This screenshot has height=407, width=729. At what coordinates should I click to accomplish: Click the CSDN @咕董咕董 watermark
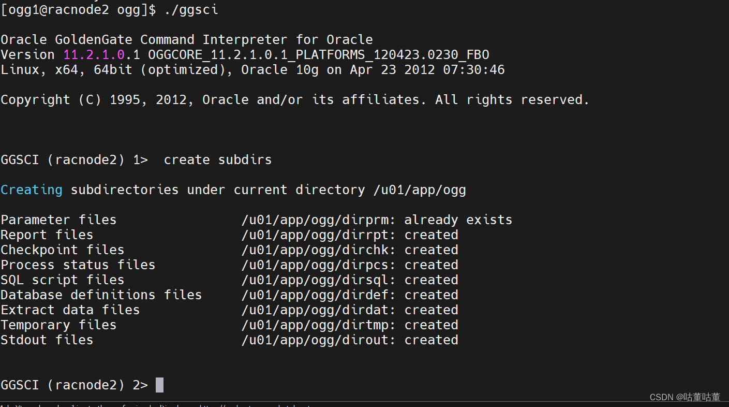coord(684,397)
